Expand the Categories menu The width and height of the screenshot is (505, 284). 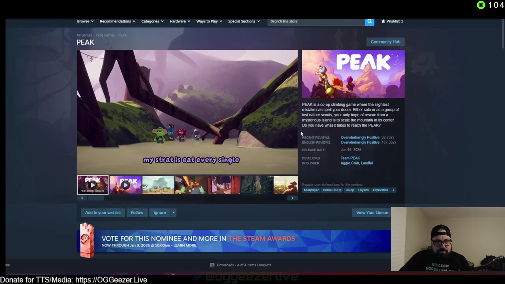click(x=152, y=21)
